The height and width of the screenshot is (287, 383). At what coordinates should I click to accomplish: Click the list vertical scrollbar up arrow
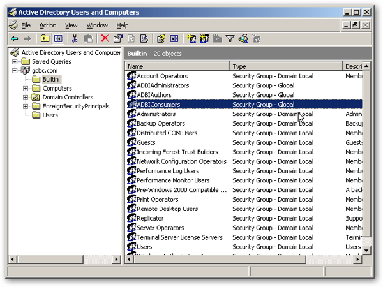[x=366, y=66]
